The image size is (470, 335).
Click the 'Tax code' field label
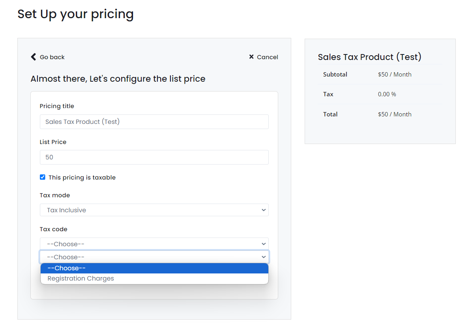click(x=53, y=229)
